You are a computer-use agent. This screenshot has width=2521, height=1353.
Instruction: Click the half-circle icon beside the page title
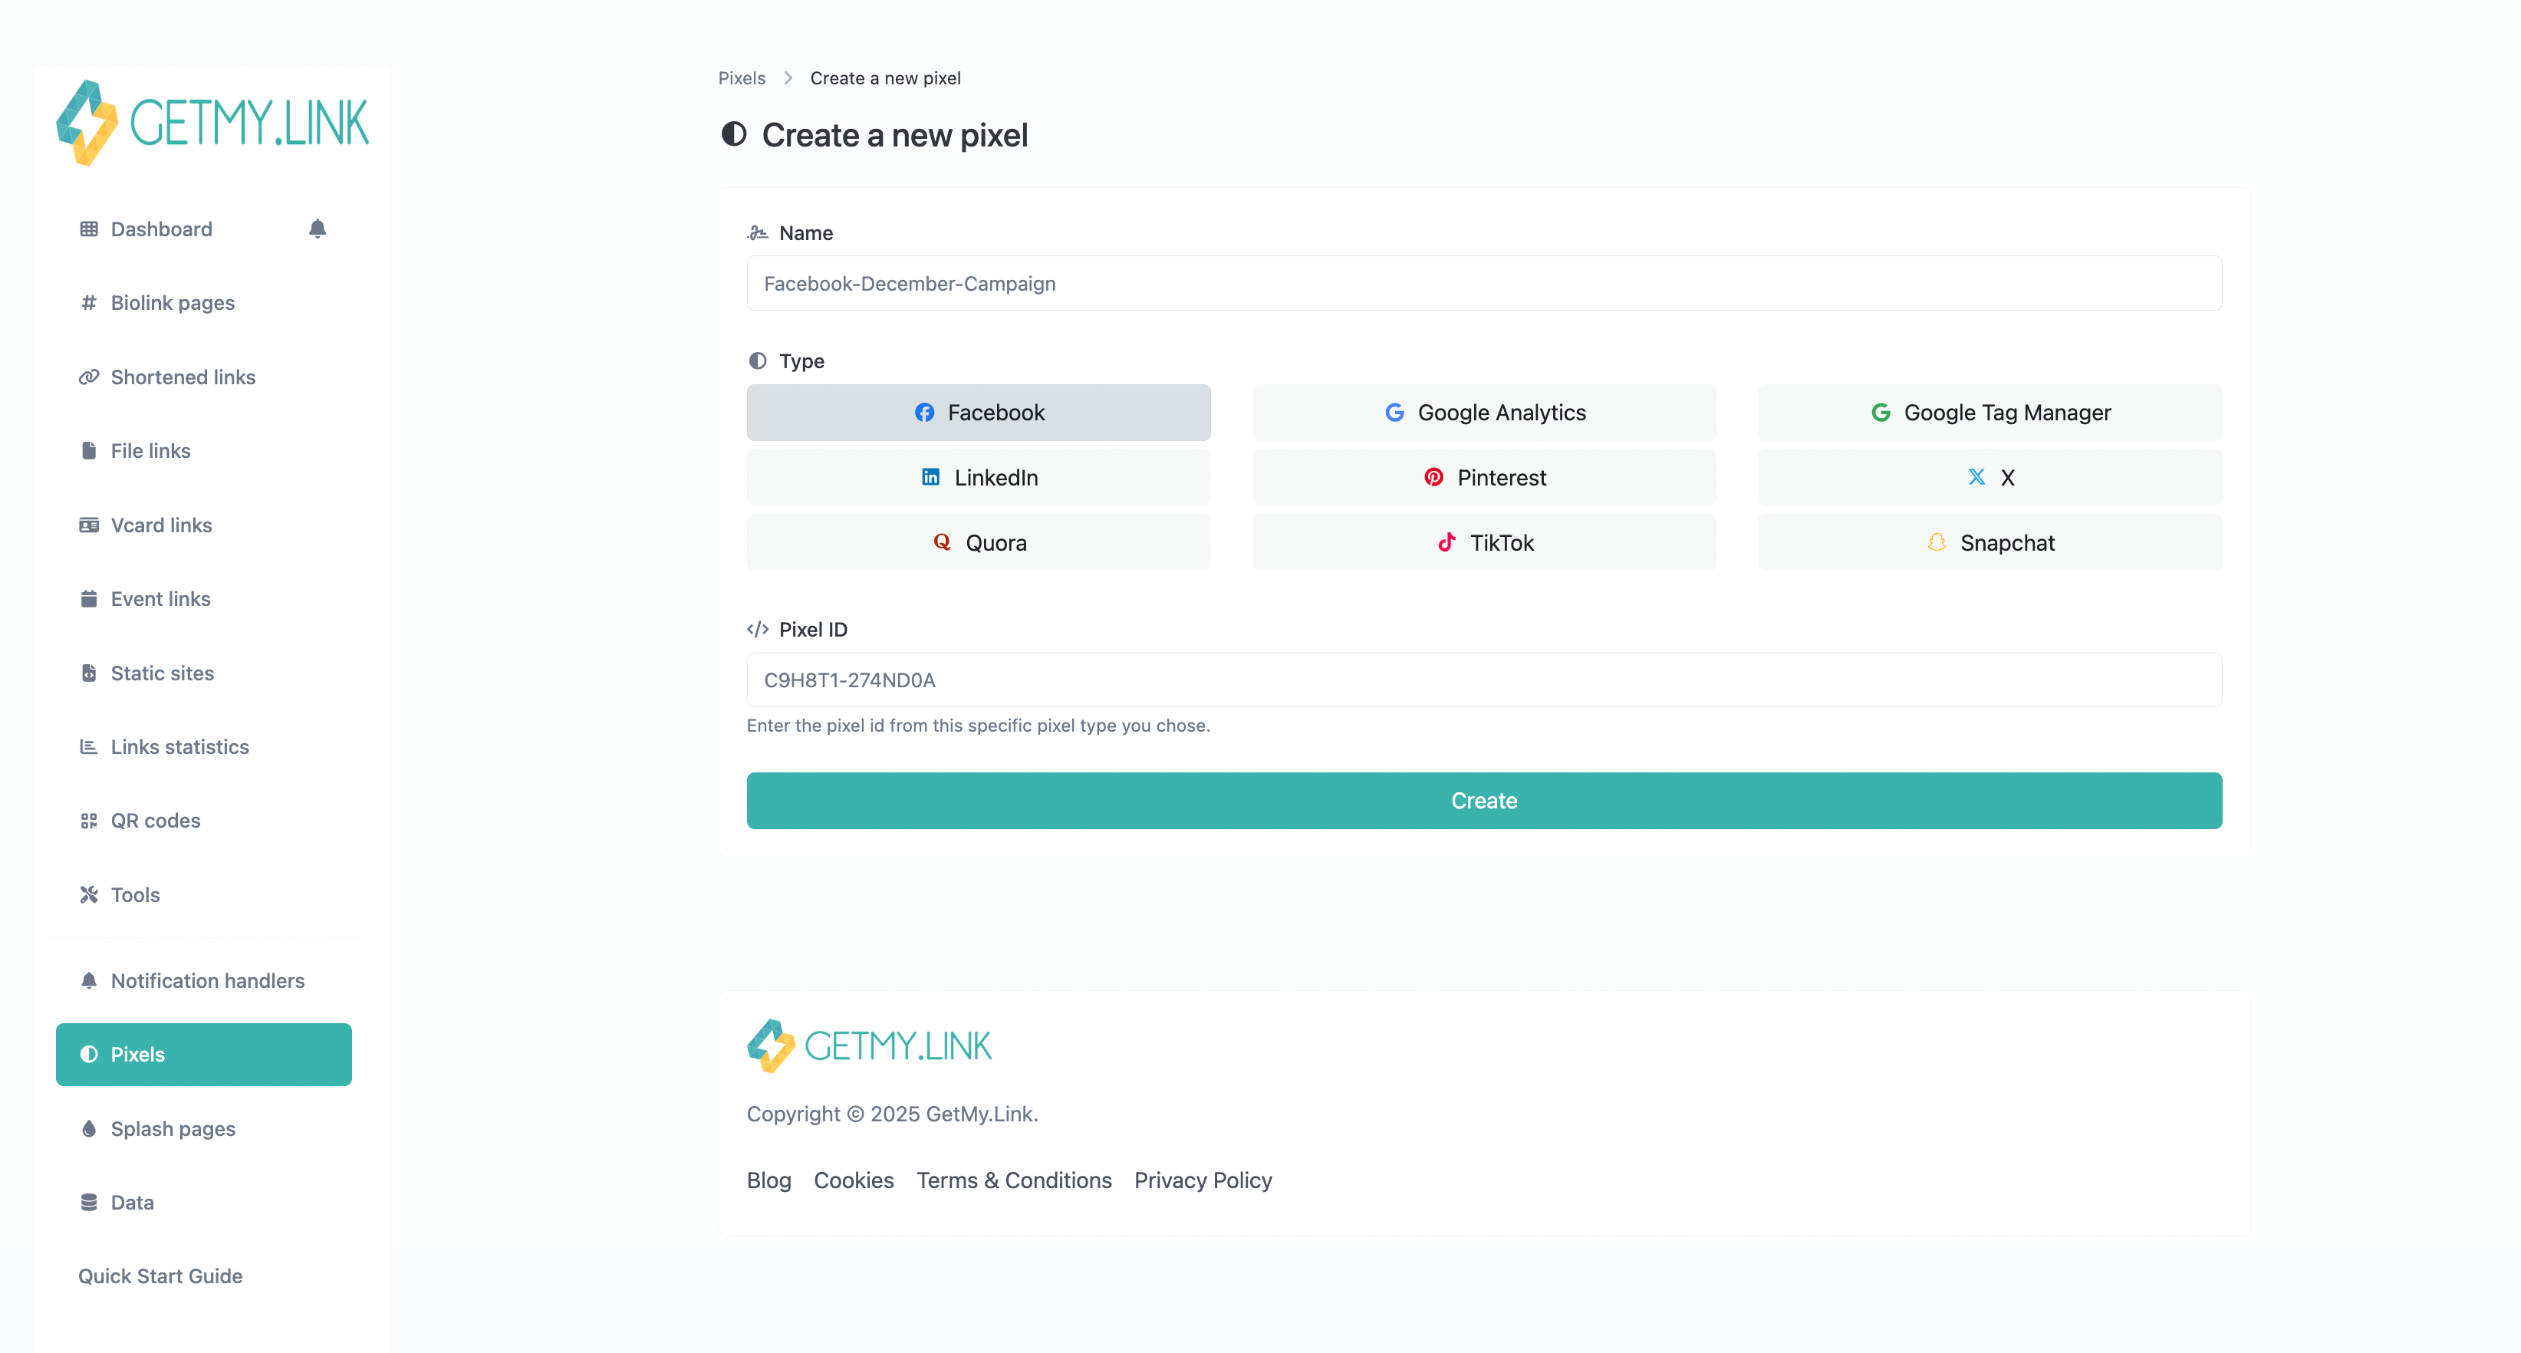[x=734, y=134]
